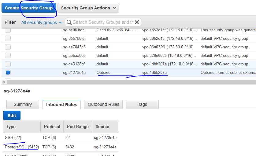Click the sg-31273e4a details heading
Image resolution: width=256 pixels, height=156 pixels.
[x=17, y=91]
